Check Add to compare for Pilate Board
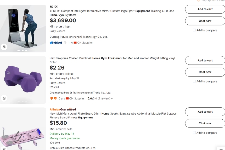 click(194, 133)
